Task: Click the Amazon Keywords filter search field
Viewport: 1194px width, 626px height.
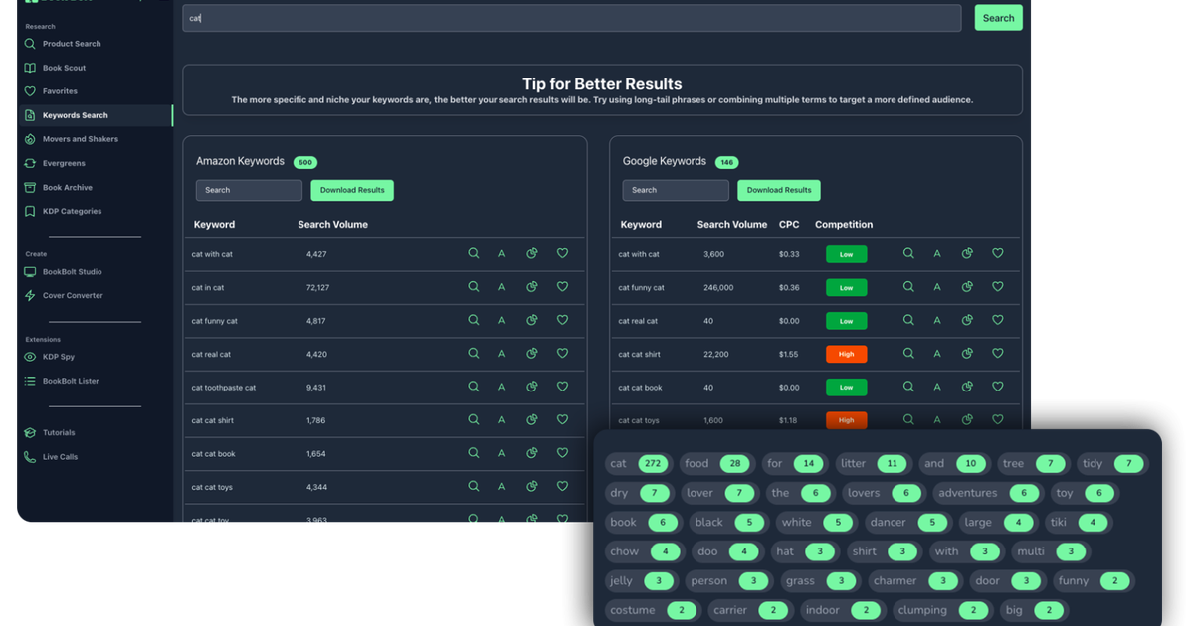Action: click(x=249, y=190)
